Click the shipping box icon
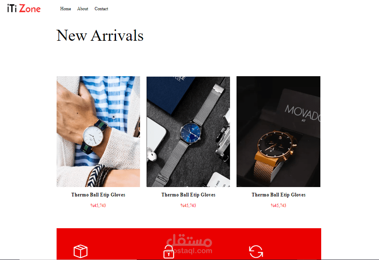 (x=81, y=251)
